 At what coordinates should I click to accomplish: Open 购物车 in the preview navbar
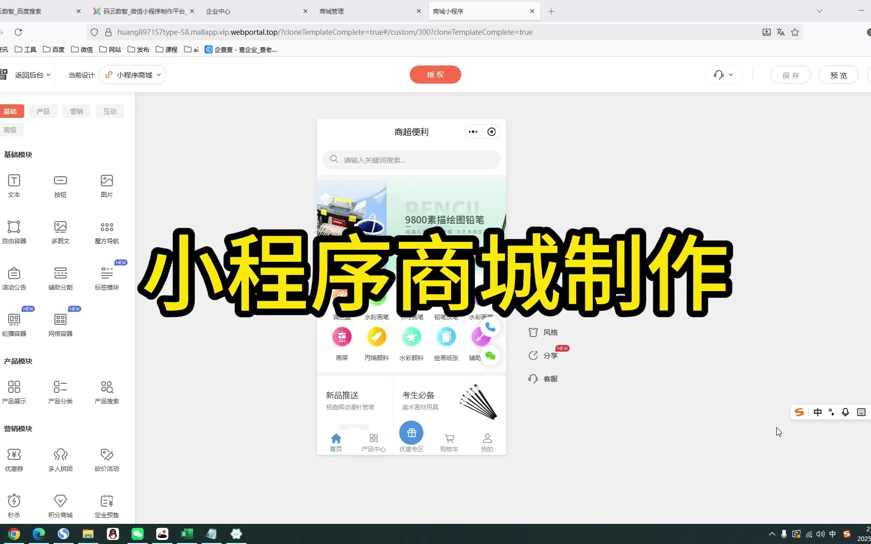click(x=449, y=443)
